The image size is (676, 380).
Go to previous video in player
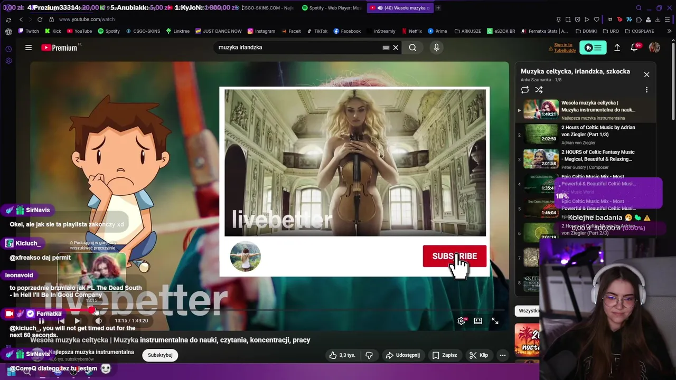[x=61, y=321]
